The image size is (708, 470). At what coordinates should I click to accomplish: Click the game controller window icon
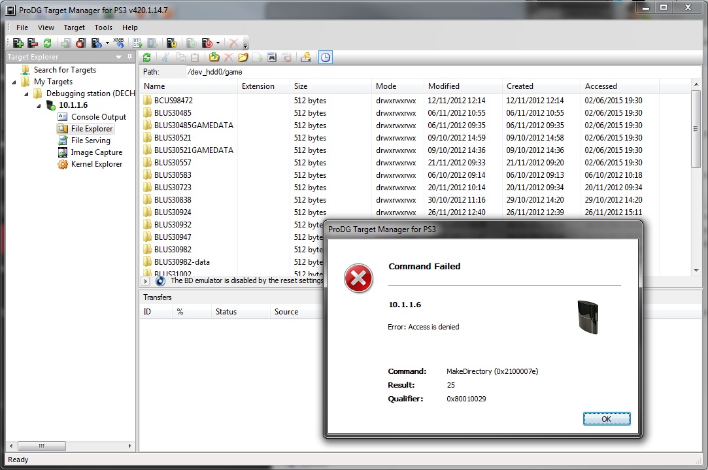[271, 58]
